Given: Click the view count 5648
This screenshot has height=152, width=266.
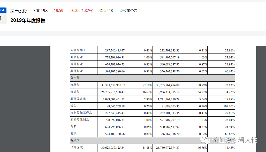Looking at the screenshot, I should click(x=109, y=11).
